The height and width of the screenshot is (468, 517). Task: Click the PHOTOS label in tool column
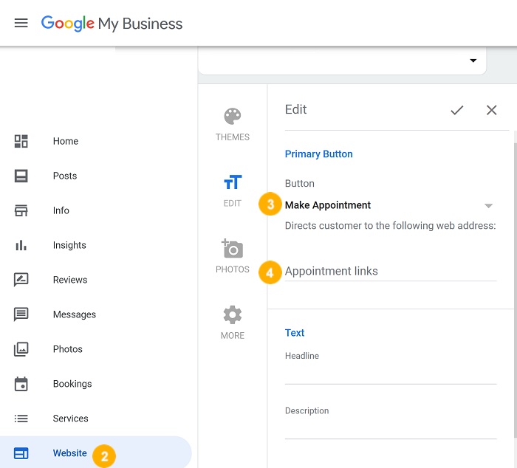(x=233, y=269)
